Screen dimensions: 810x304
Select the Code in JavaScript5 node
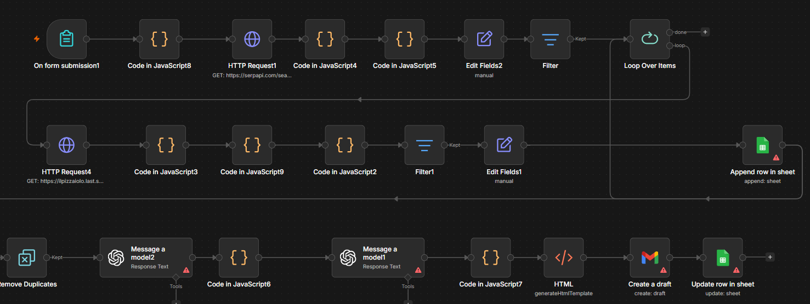(x=404, y=39)
